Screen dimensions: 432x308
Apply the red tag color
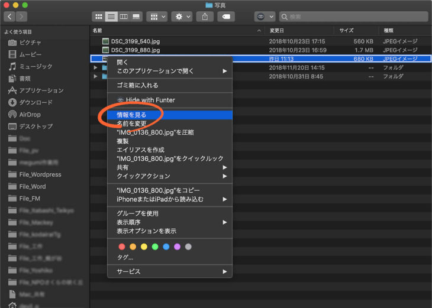click(122, 247)
